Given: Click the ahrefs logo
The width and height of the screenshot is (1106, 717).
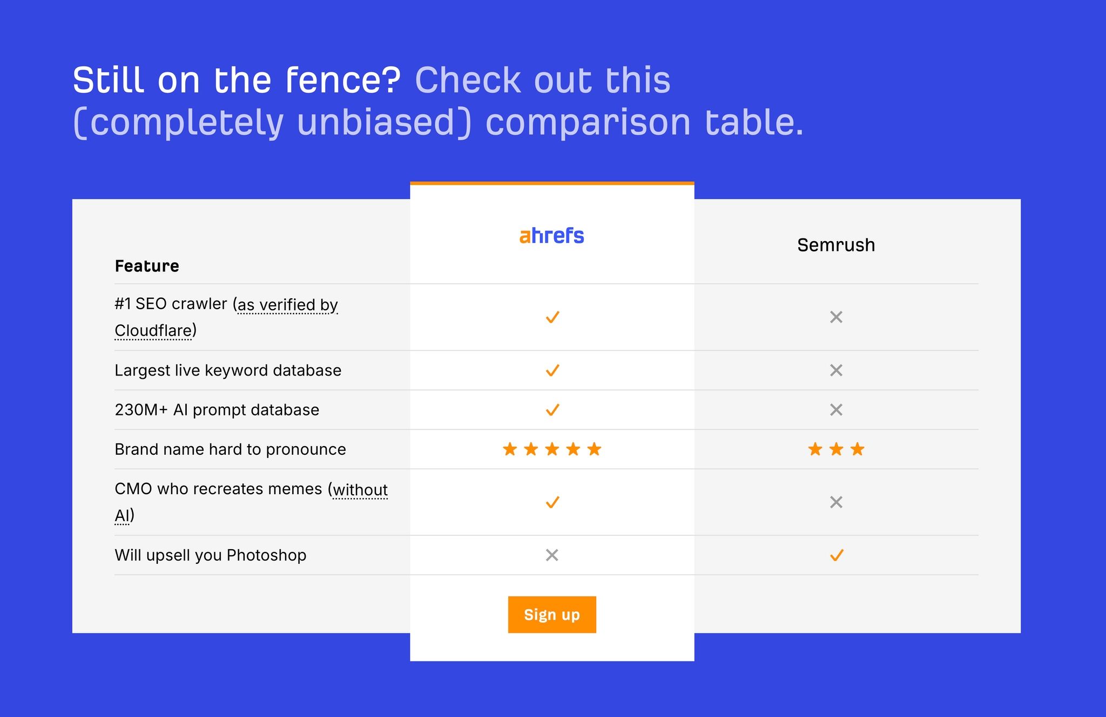Looking at the screenshot, I should (551, 236).
